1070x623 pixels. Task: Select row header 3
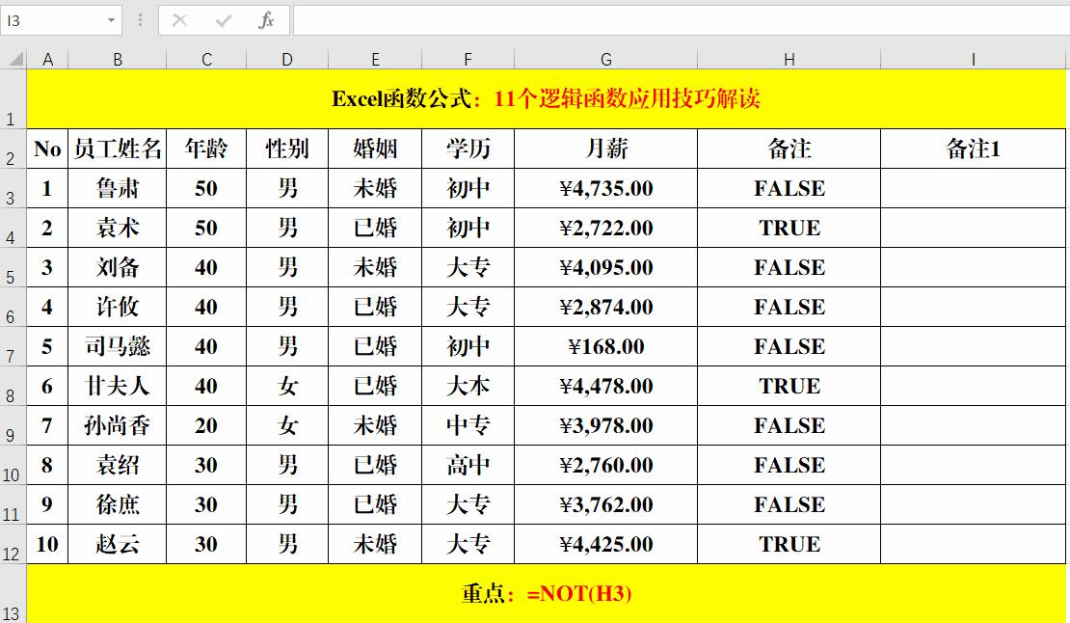(11, 188)
